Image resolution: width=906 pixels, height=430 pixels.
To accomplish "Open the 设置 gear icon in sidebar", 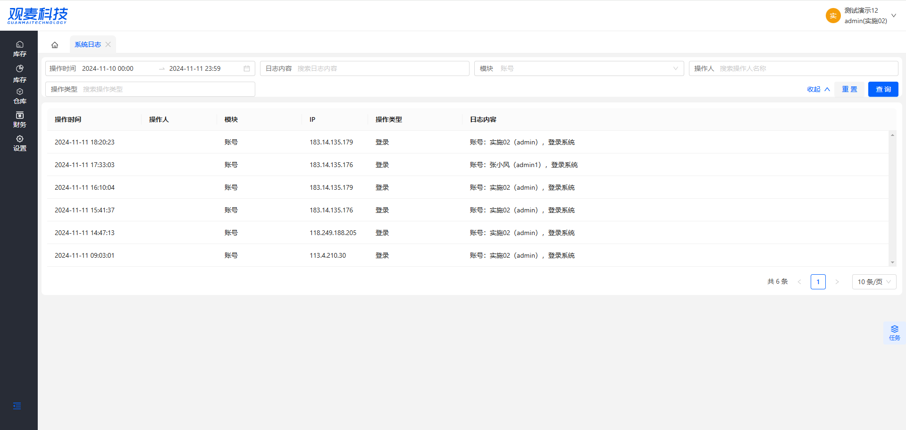I will click(19, 143).
